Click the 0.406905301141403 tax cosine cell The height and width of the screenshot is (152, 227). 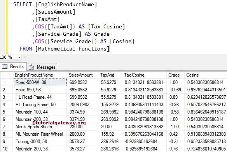click(144, 105)
